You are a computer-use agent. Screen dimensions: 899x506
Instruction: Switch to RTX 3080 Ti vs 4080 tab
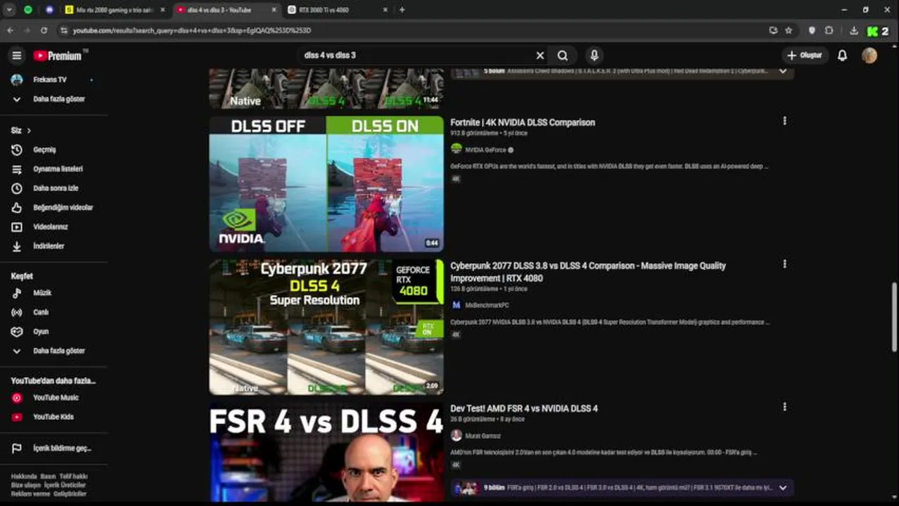pyautogui.click(x=338, y=10)
